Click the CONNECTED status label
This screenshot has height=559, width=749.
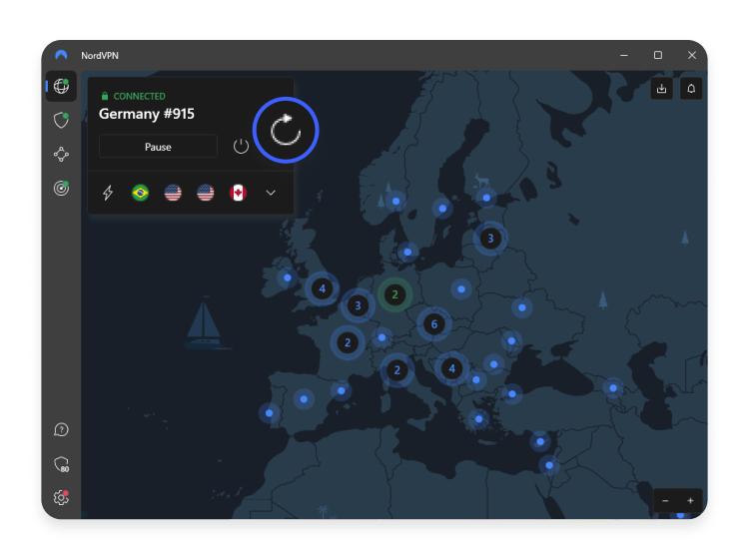pyautogui.click(x=139, y=96)
